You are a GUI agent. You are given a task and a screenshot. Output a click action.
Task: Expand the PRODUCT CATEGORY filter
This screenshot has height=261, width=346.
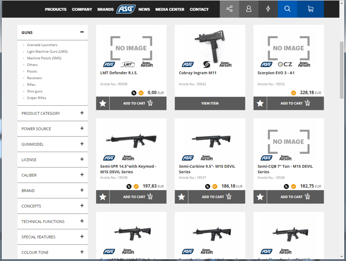(x=82, y=113)
